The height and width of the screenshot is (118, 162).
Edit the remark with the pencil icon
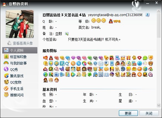[67, 34]
